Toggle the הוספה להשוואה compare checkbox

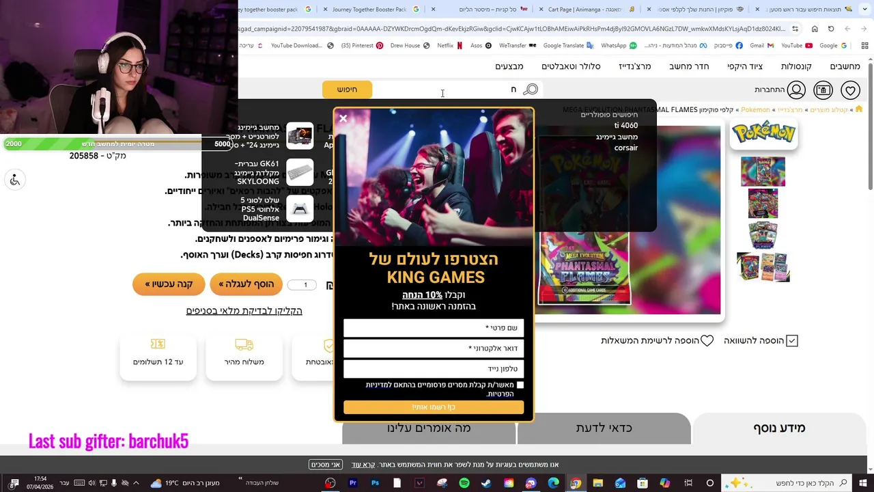(x=792, y=340)
